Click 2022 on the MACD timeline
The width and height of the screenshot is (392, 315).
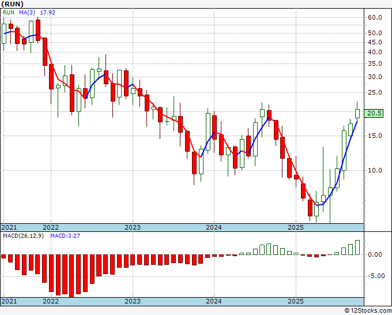pos(51,301)
